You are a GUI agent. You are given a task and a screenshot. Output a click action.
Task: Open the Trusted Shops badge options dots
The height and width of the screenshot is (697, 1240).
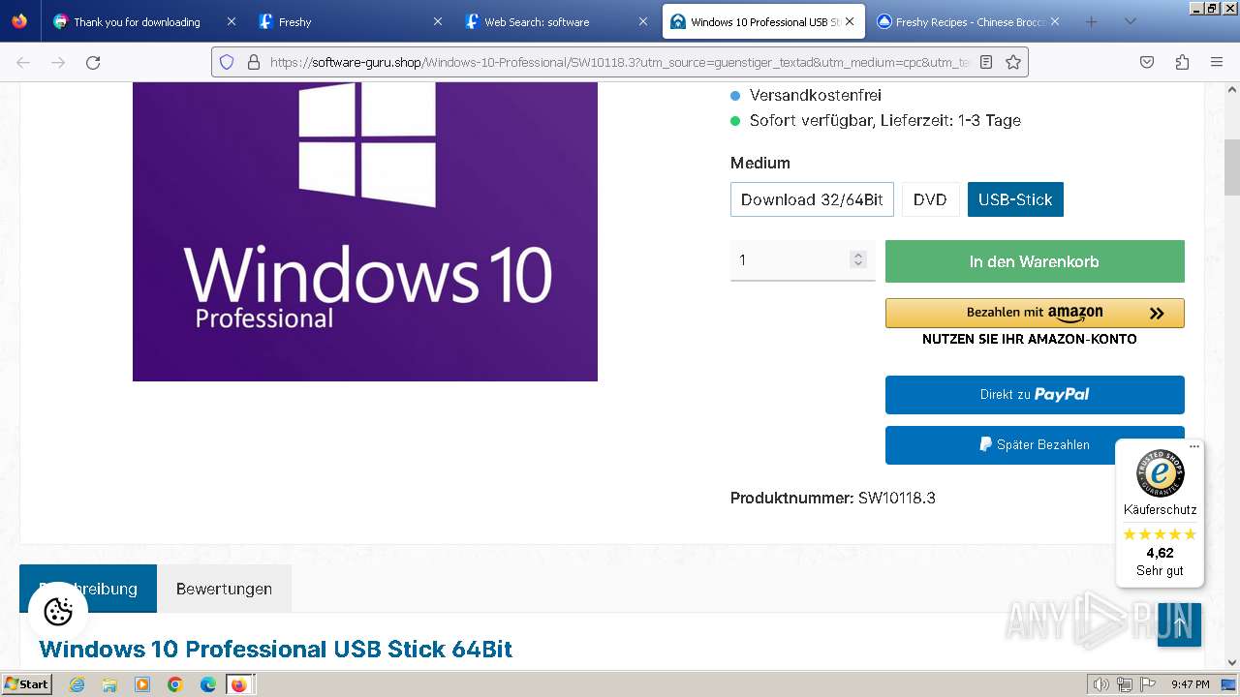[1194, 447]
